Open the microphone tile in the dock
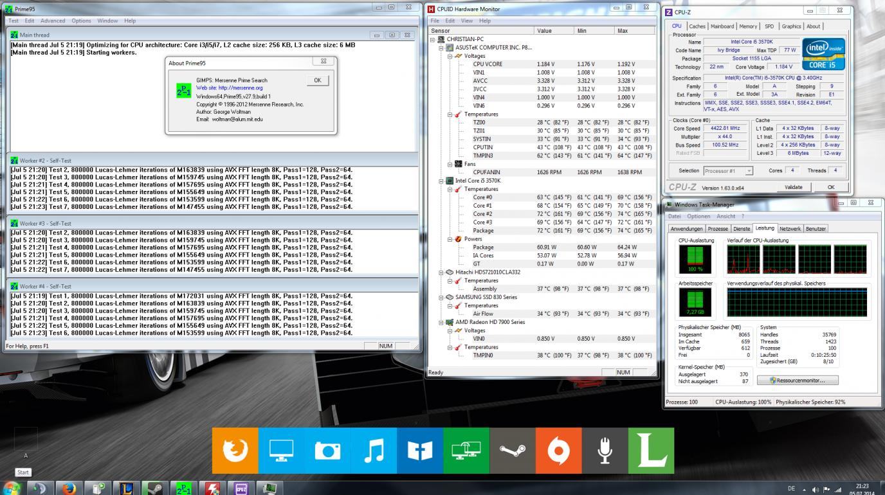Viewport: 885px width, 495px height. coord(605,451)
